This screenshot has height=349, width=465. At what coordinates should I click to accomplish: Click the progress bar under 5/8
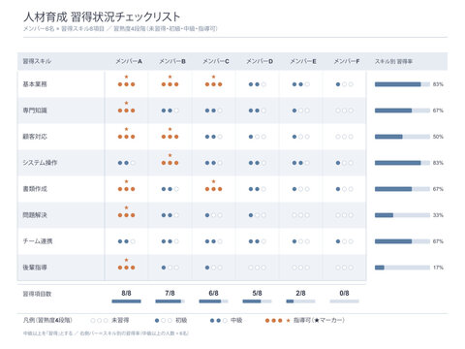coord(257,301)
